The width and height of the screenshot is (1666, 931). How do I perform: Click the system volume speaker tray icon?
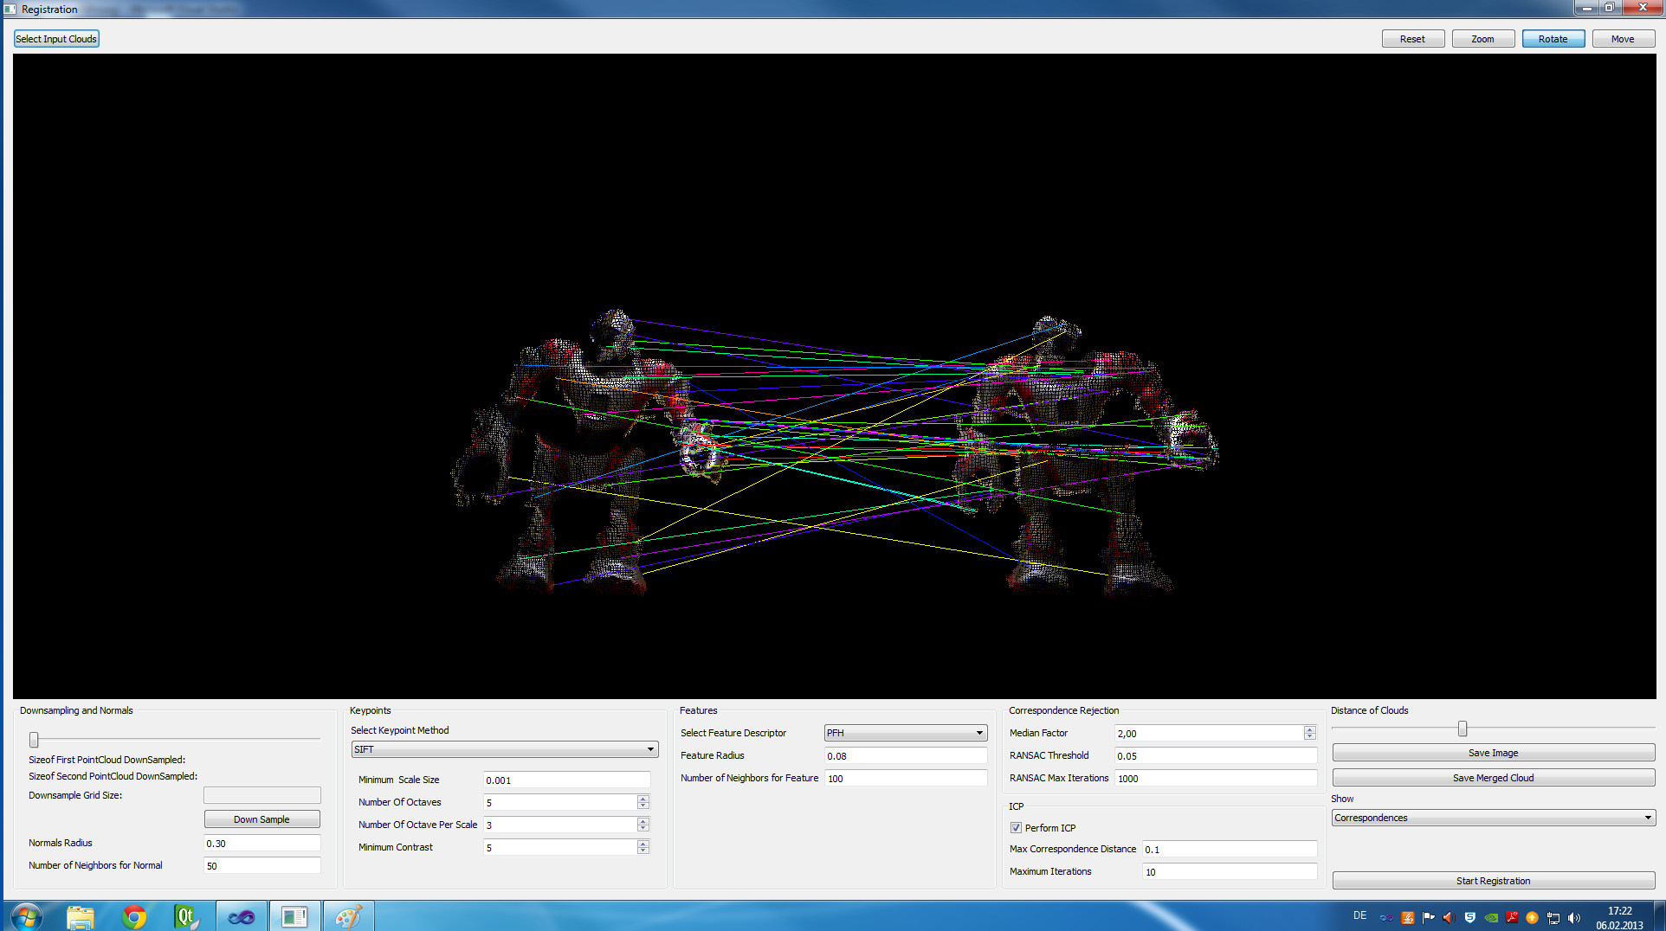[1574, 917]
